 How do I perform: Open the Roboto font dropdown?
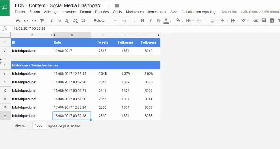click(x=105, y=21)
